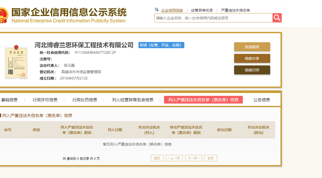Go to last page with 末页
Image resolution: width=322 pixels, height=178 pixels.
click(211, 158)
